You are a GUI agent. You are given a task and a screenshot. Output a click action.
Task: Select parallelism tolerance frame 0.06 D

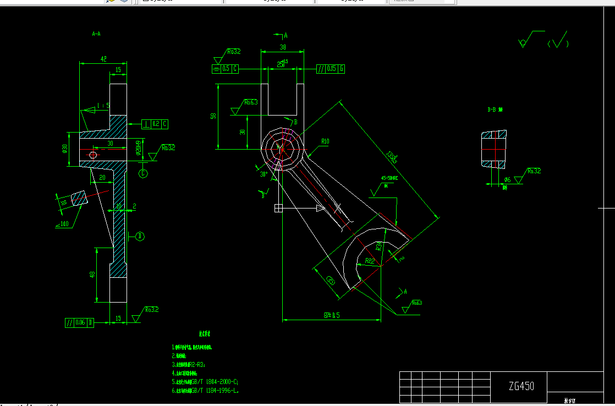(79, 323)
